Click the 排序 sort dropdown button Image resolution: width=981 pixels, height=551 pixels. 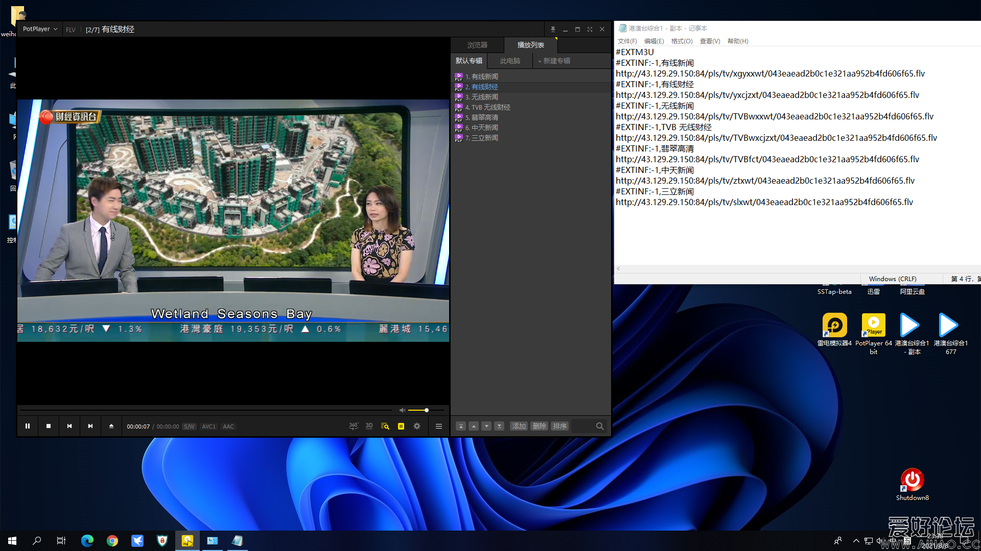[560, 426]
